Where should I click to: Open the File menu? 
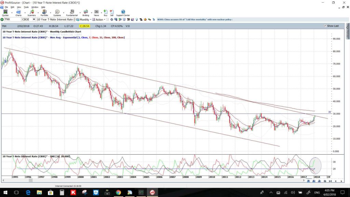[6, 7]
